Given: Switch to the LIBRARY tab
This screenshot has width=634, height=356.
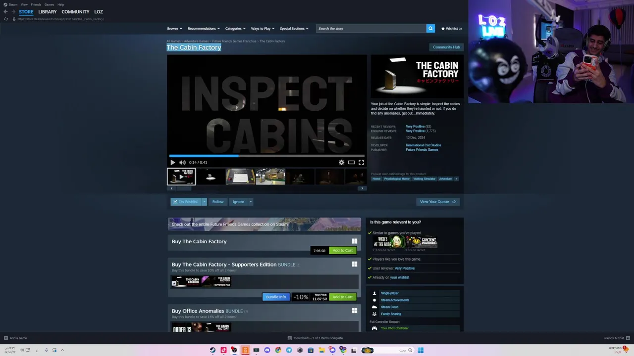Looking at the screenshot, I should click(48, 11).
